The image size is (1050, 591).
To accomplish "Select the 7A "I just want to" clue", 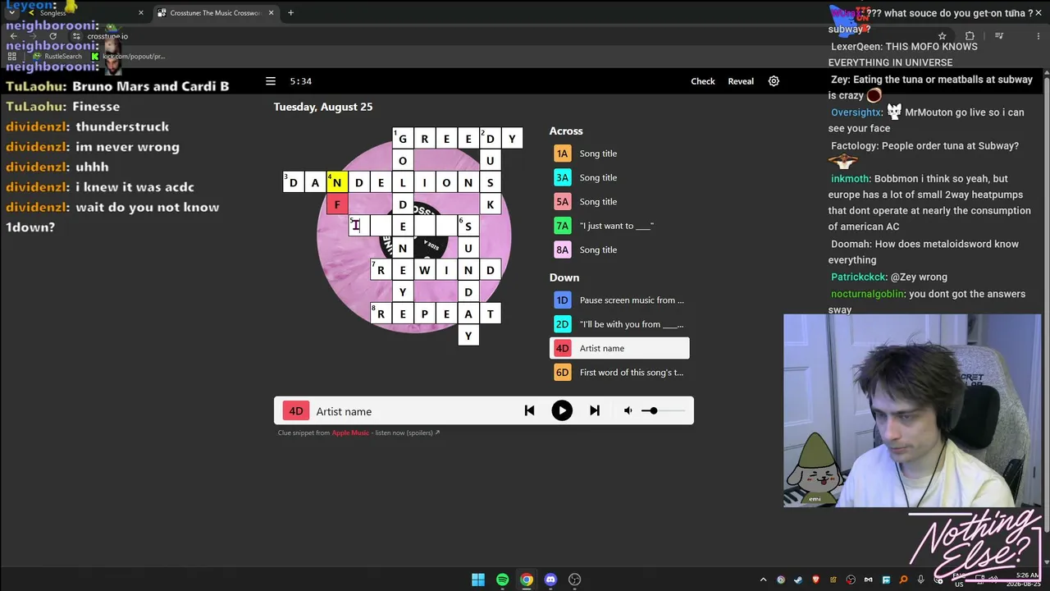I will [619, 226].
